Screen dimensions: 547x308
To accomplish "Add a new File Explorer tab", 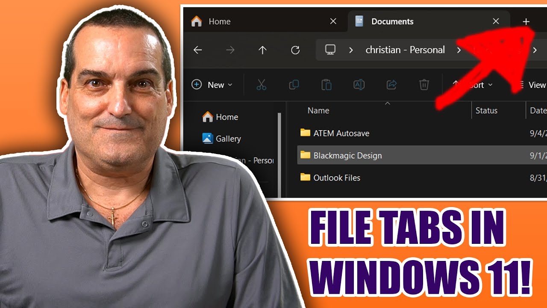I will tap(526, 21).
